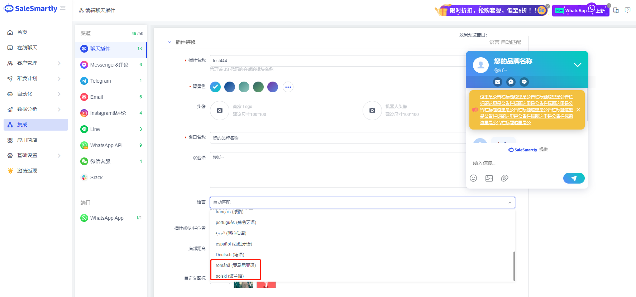Click the merchant logo camera upload icon

point(220,111)
